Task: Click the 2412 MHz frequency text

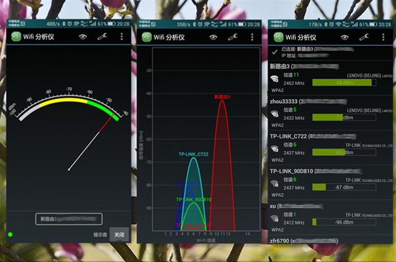Action: 294,222
